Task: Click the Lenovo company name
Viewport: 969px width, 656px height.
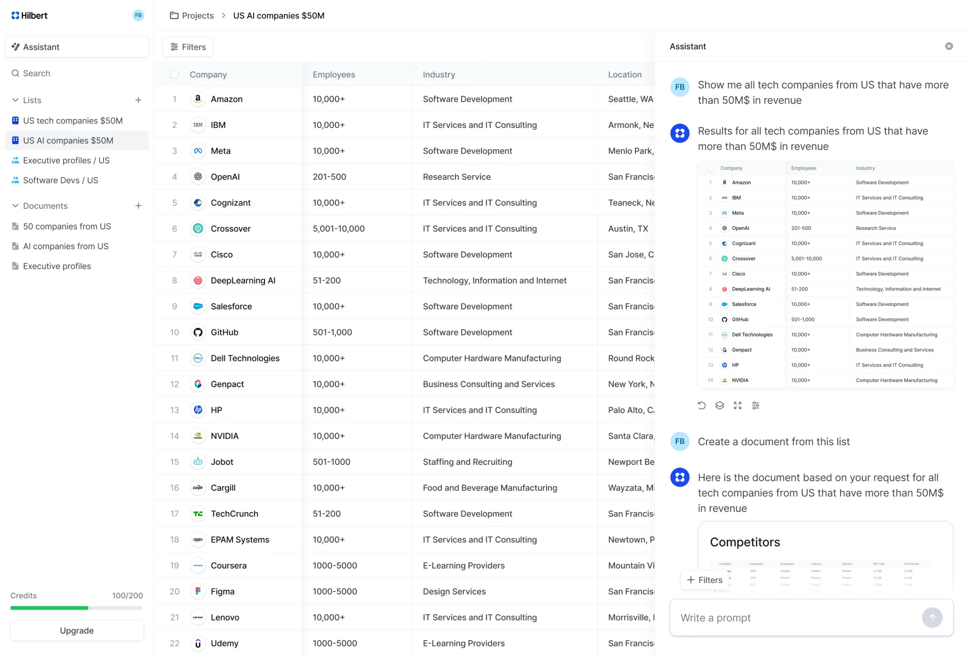Action: point(225,617)
